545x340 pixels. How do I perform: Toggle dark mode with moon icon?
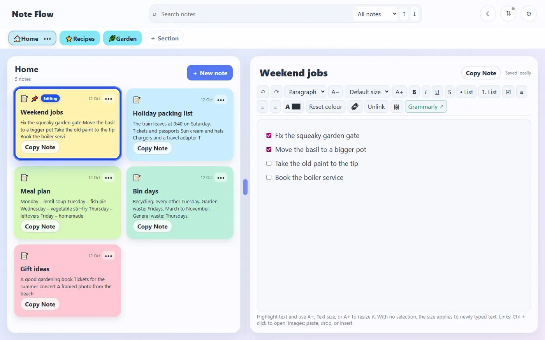488,14
